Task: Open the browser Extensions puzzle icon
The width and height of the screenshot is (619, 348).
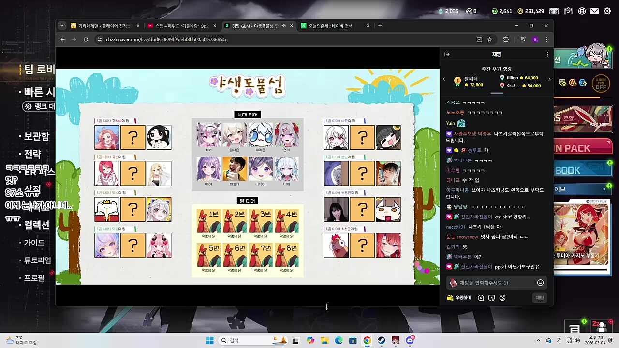Action: pos(506,39)
